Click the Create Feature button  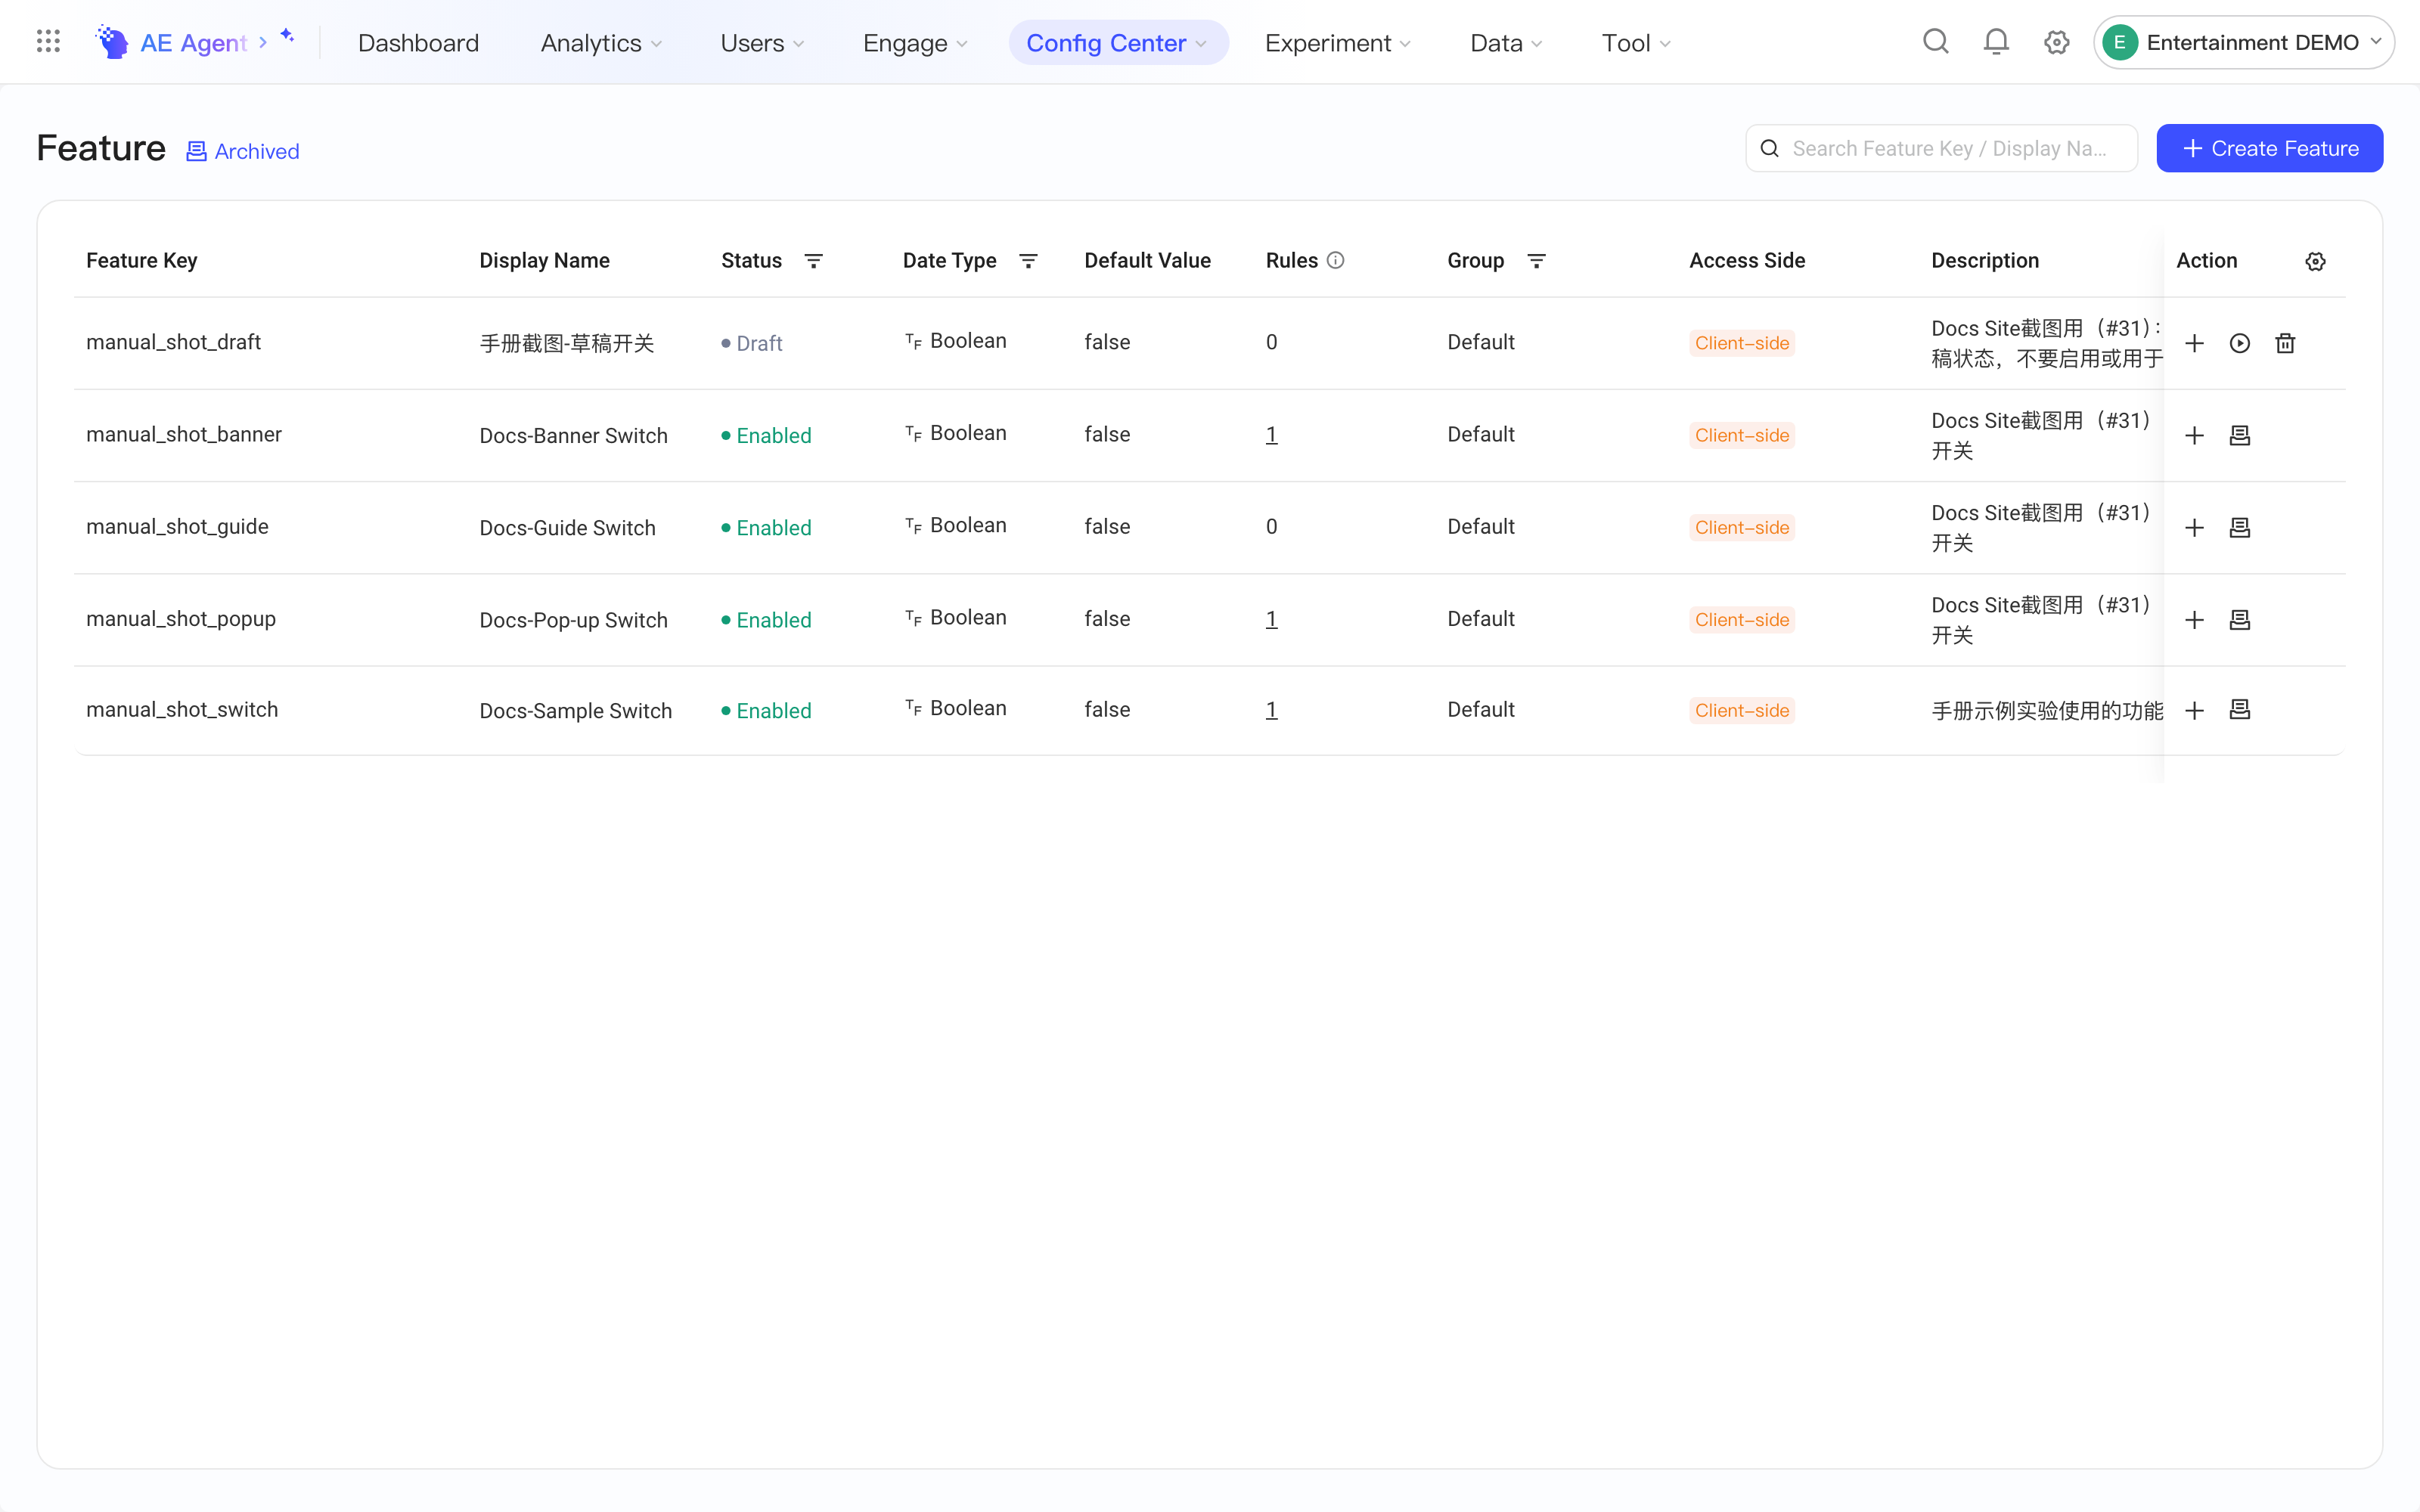point(2269,148)
